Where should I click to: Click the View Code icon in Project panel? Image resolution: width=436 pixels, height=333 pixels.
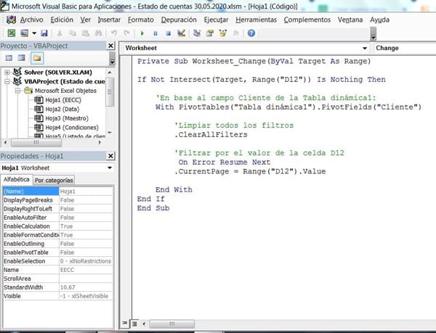tap(9, 58)
